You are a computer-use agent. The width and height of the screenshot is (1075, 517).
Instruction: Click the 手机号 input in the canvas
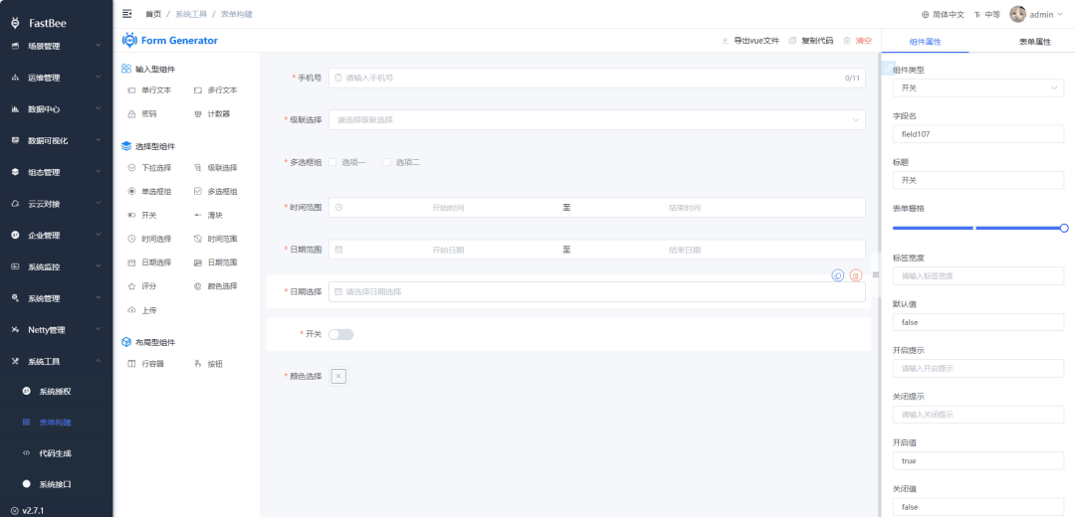tap(596, 79)
